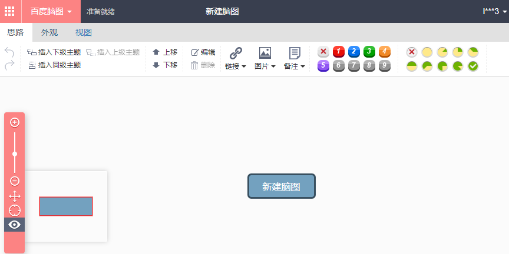This screenshot has height=254, width=509.
Task: Zoom in with the plus icon
Action: pyautogui.click(x=15, y=122)
